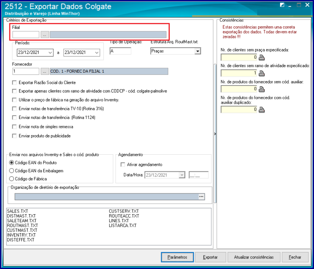Viewport: 314px width, 269px height.
Task: Enable Enviar nota de simples remessa
Action: tap(14, 127)
